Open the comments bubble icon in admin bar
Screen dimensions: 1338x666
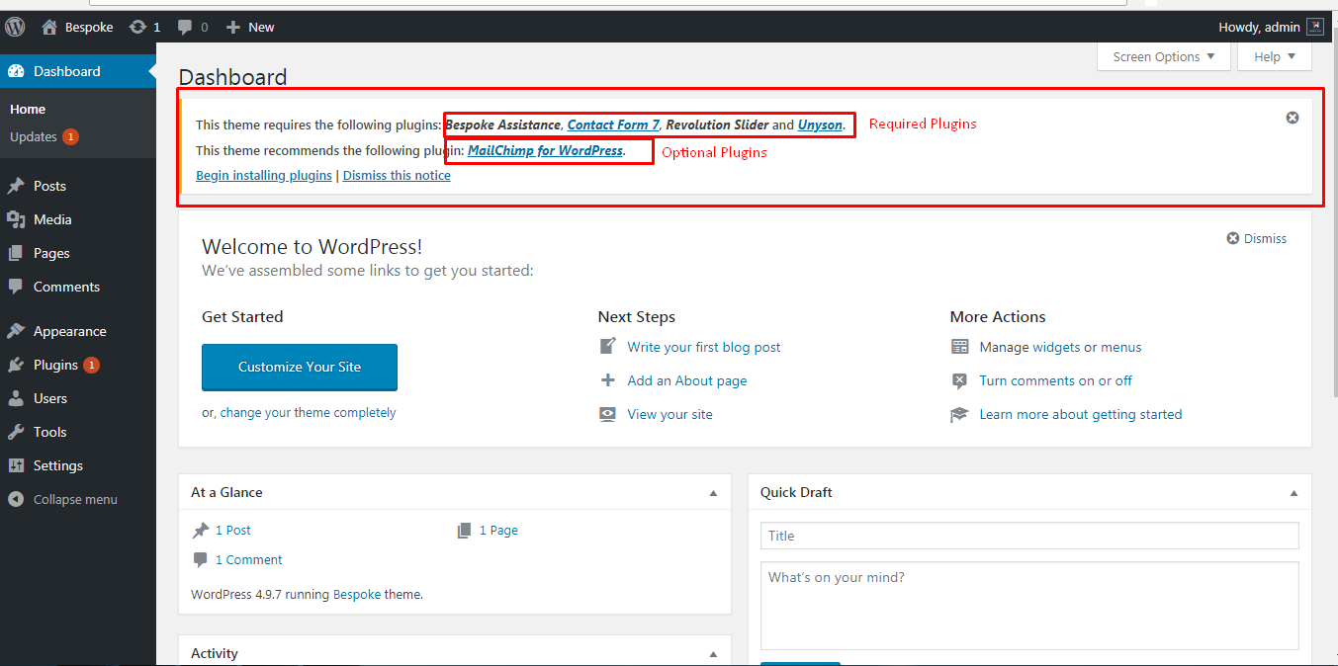[x=185, y=27]
